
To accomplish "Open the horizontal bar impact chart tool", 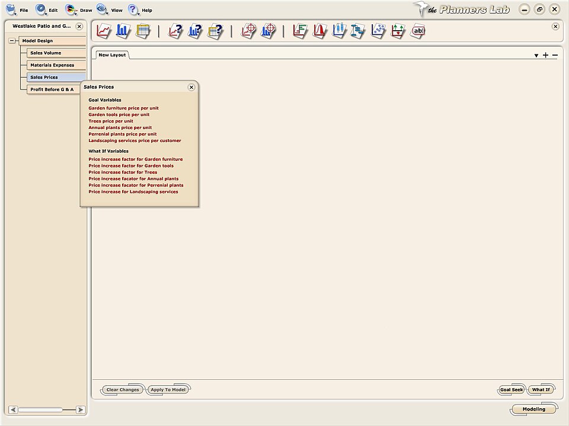I will coord(301,31).
